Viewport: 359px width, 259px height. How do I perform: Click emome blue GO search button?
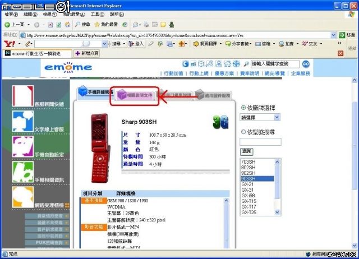(306, 64)
